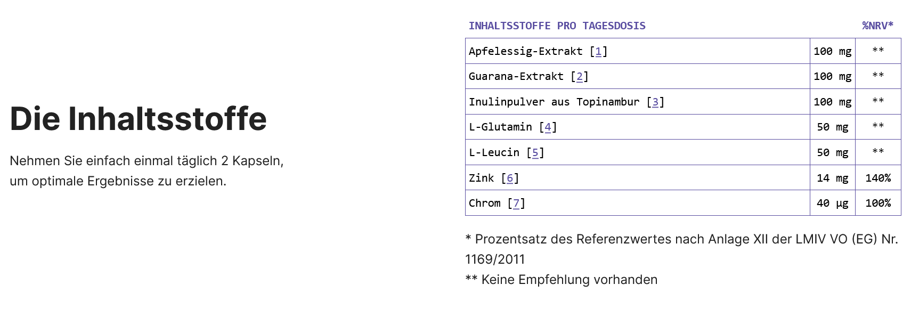Click the "Keine Empfehlung vorhanden" footnote

coord(568,280)
